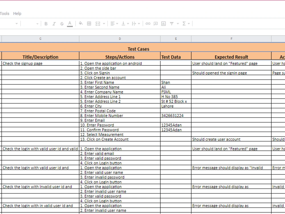Click the filter icon
The height and width of the screenshot is (214, 285).
click(x=172, y=24)
